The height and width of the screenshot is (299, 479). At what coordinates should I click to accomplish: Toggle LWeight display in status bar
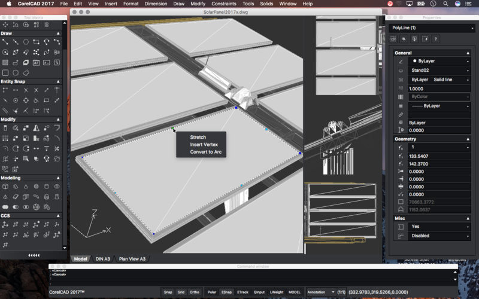[x=277, y=292]
